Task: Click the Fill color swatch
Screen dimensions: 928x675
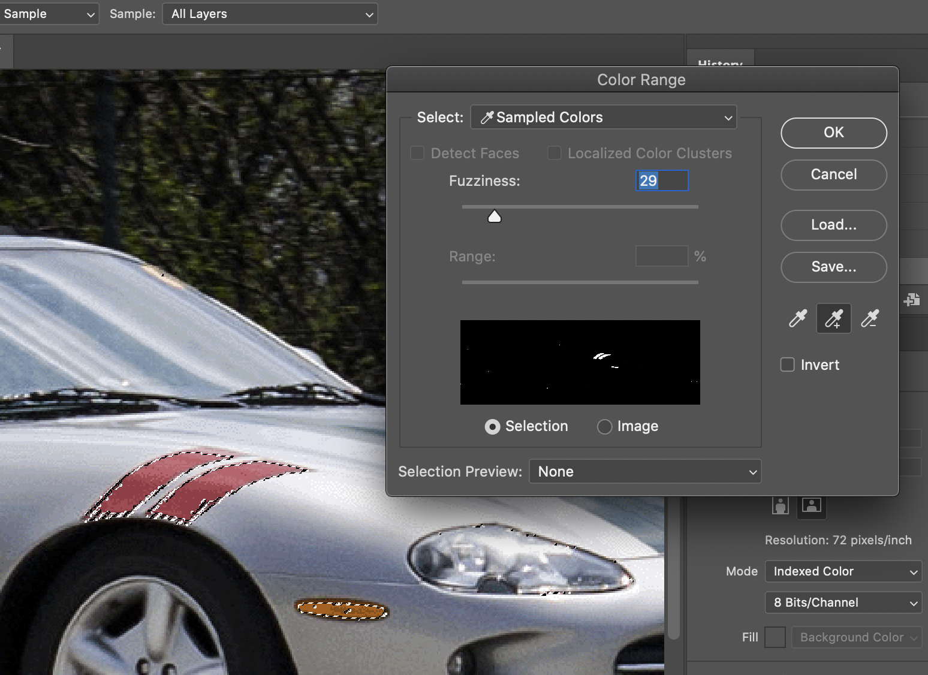Action: point(775,637)
